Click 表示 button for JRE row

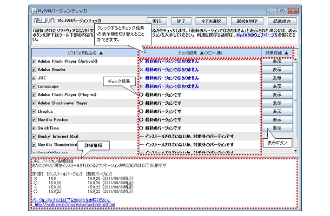277,78
